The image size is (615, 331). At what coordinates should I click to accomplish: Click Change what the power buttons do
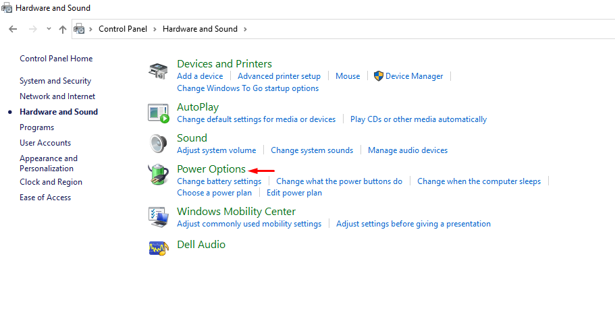(340, 181)
